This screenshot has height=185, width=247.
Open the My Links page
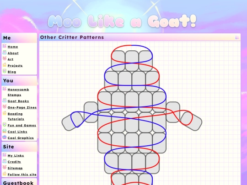[16, 156]
